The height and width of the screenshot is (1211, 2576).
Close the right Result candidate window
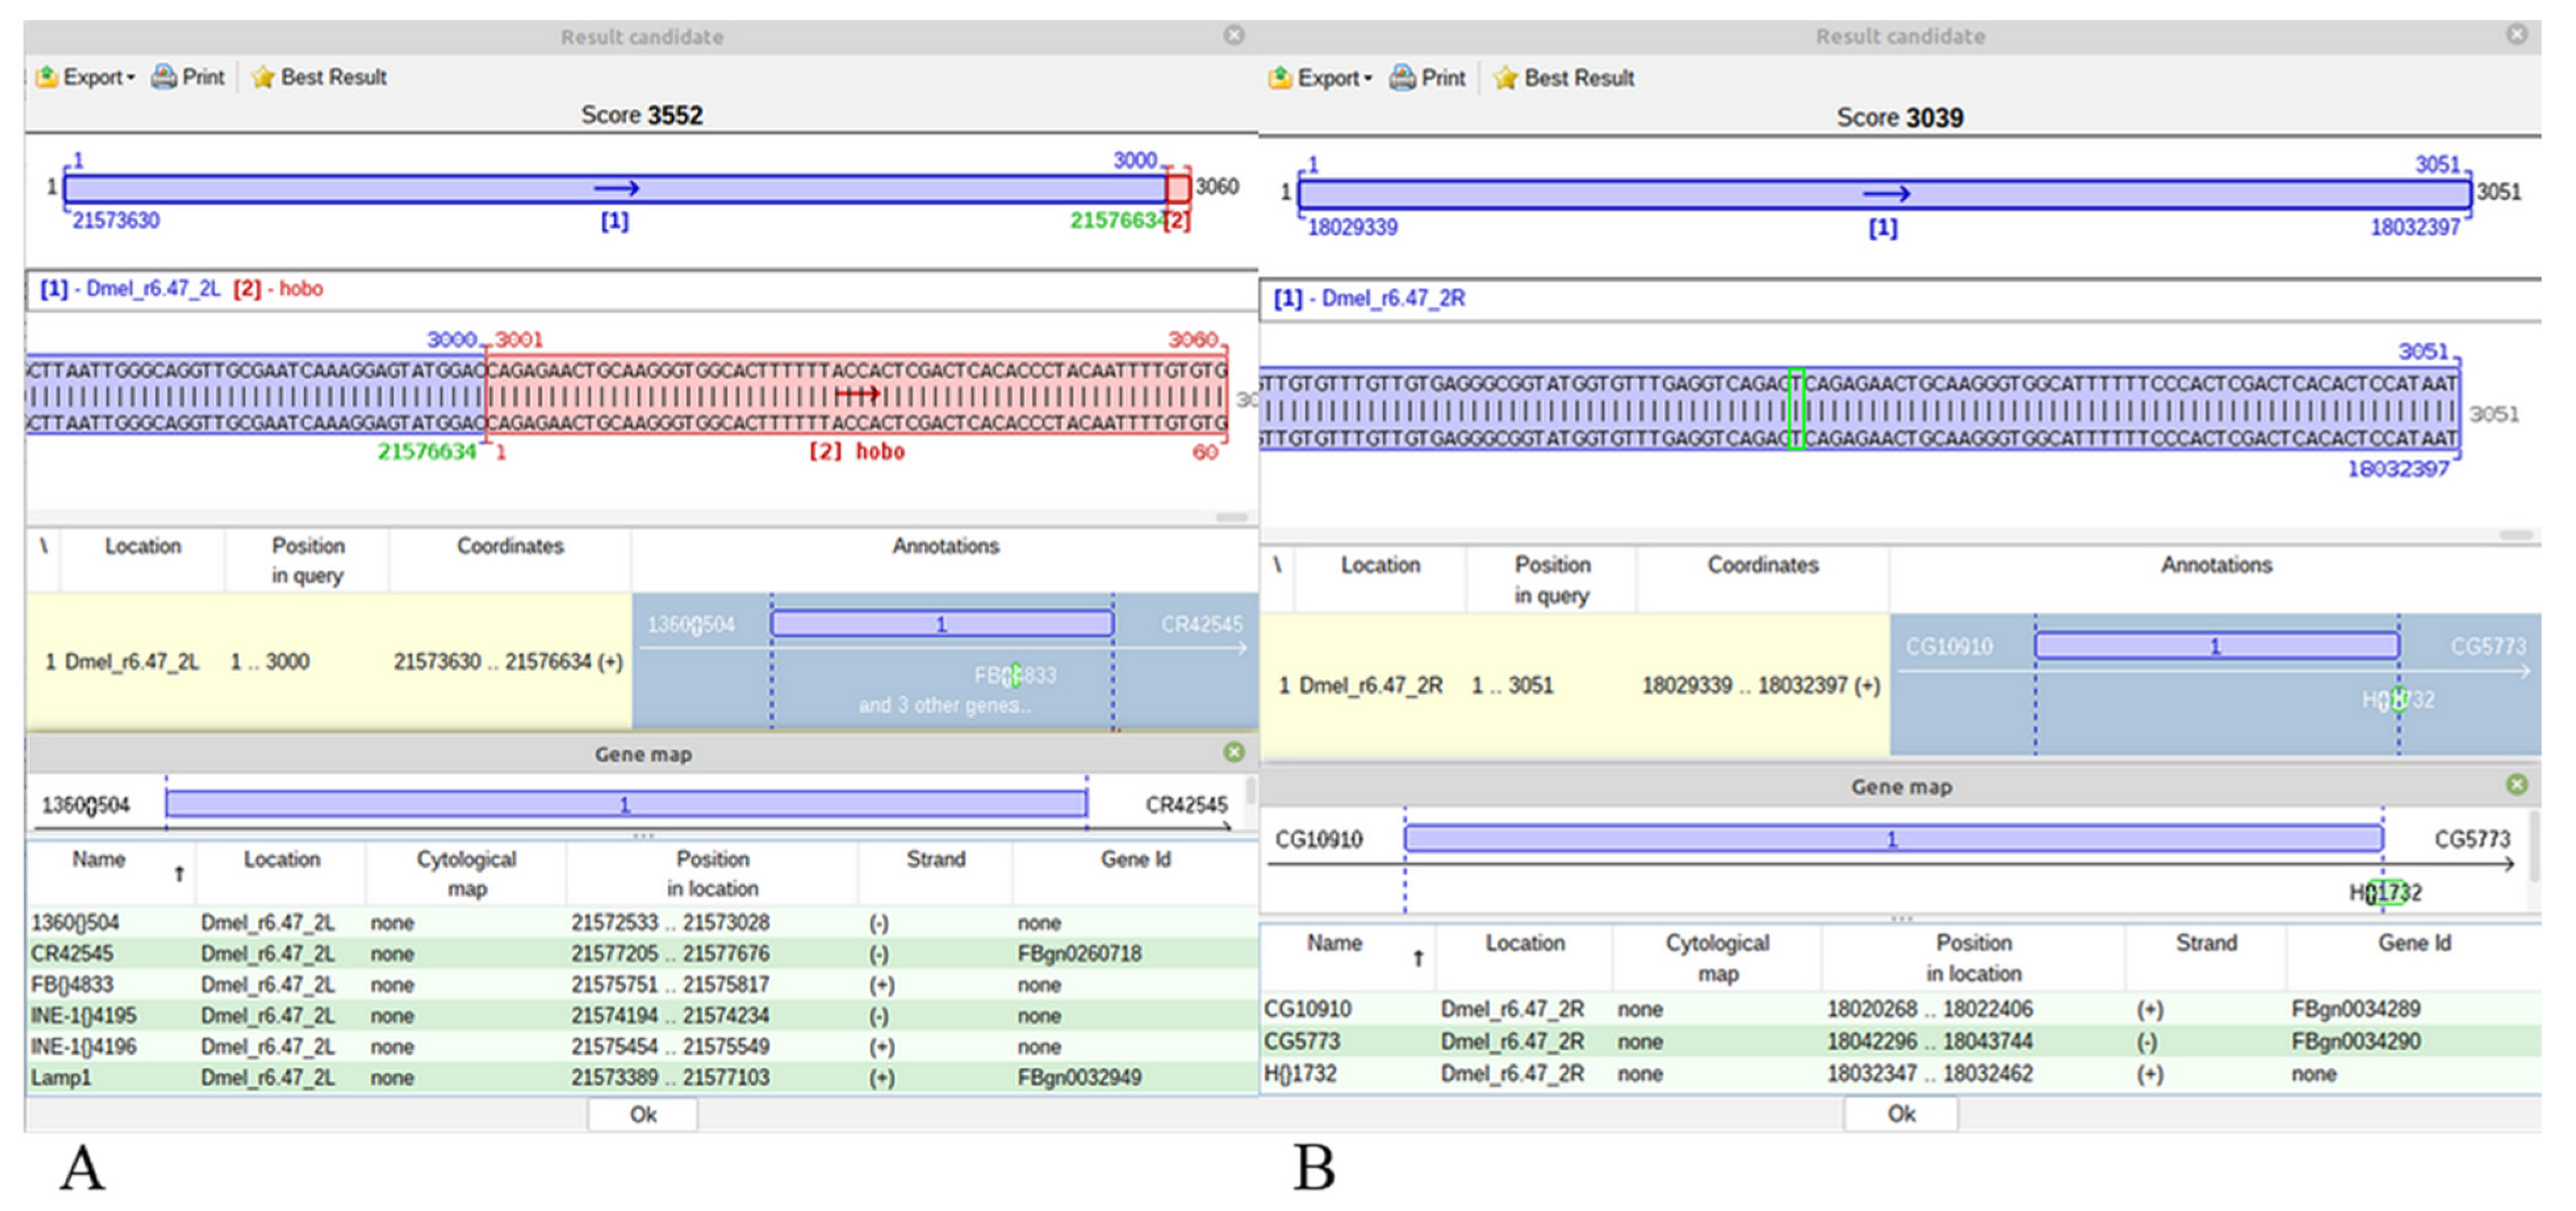pyautogui.click(x=2517, y=35)
